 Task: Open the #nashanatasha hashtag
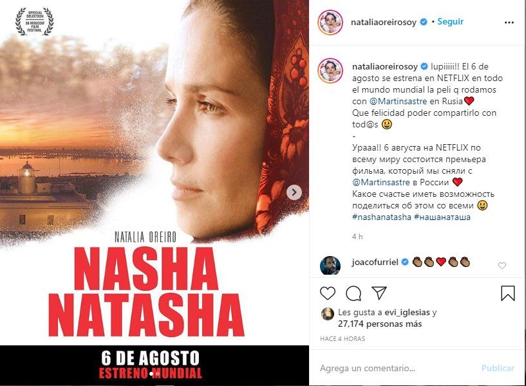tap(381, 217)
